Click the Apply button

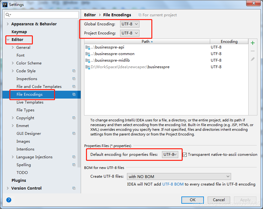245,200
